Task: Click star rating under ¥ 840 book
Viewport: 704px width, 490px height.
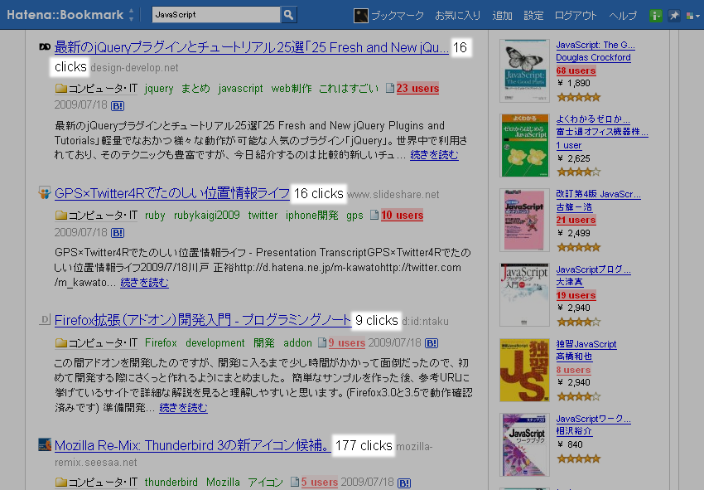Action: click(x=578, y=458)
